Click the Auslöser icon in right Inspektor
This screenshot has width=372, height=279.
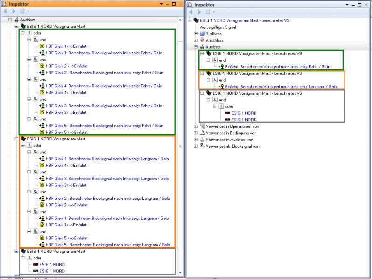[x=202, y=47]
